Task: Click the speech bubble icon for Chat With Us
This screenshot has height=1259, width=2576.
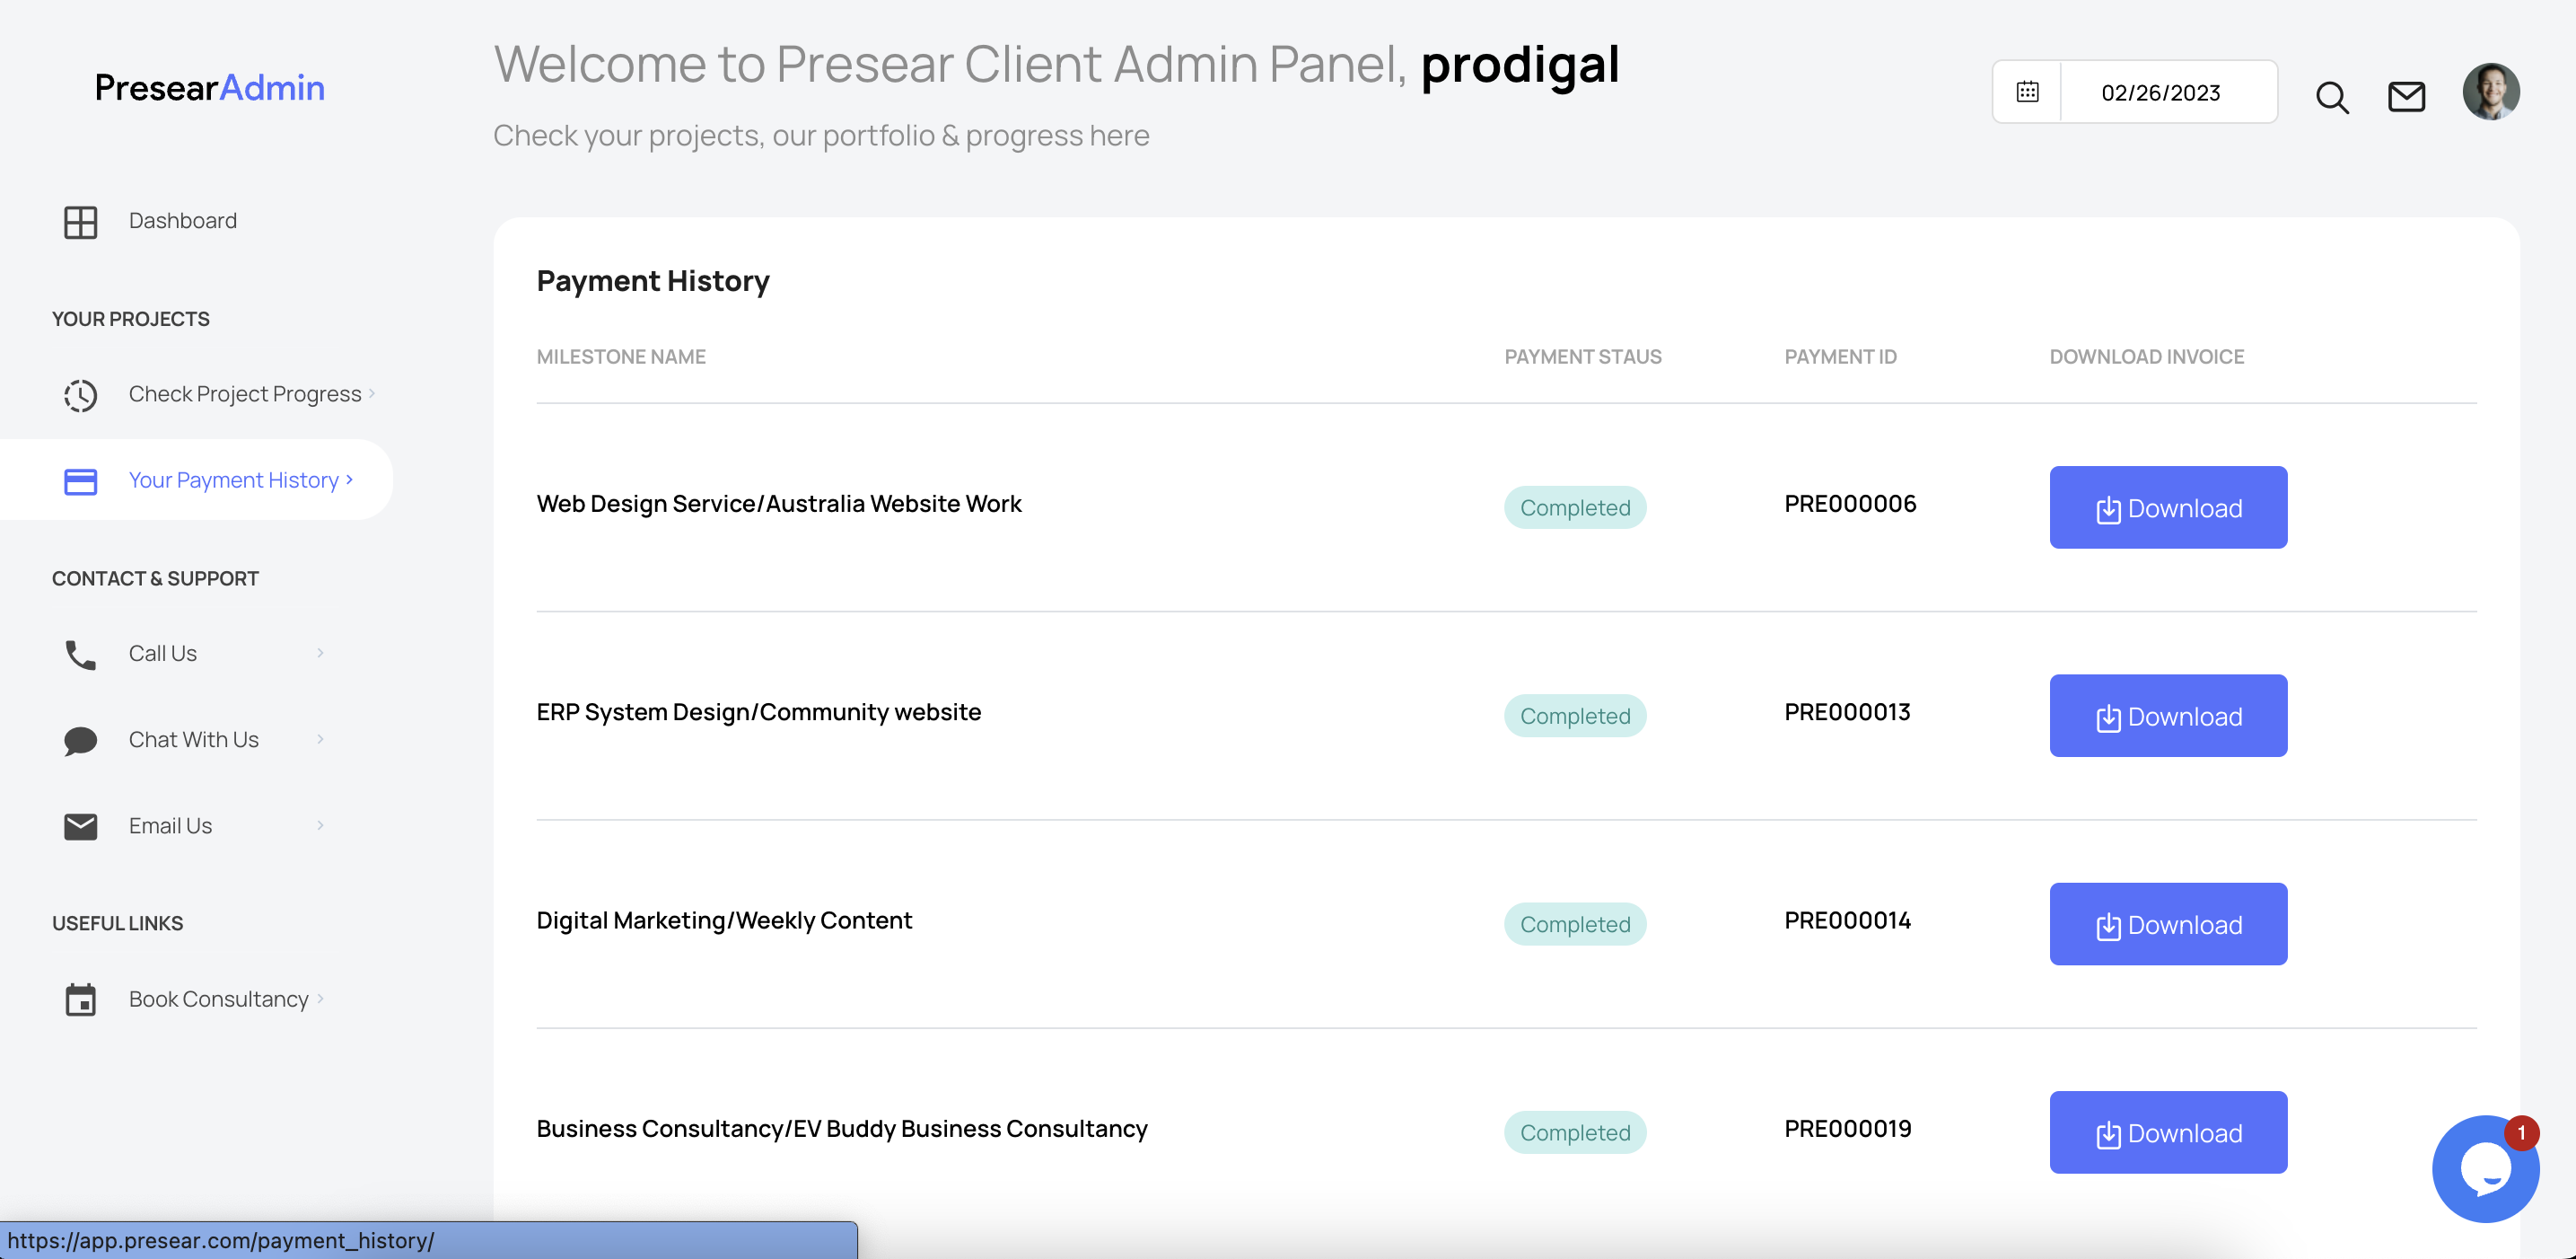Action: (81, 741)
